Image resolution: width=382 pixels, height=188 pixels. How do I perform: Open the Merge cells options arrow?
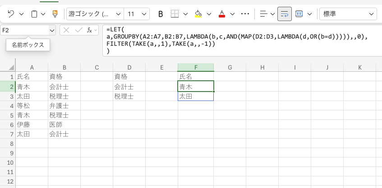pyautogui.click(x=310, y=14)
